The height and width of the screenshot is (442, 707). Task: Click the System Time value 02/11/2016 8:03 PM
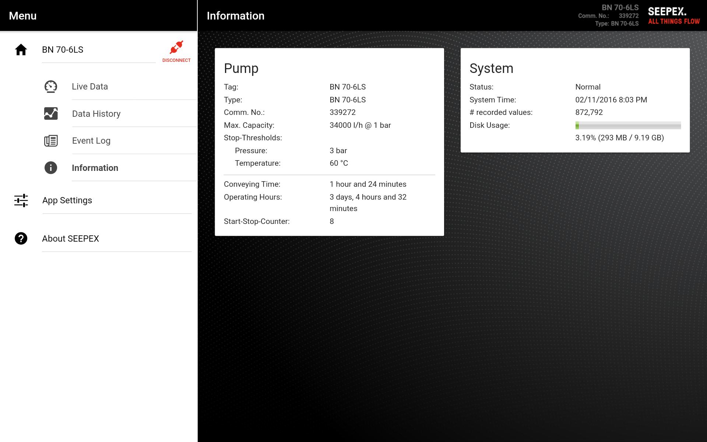click(611, 100)
